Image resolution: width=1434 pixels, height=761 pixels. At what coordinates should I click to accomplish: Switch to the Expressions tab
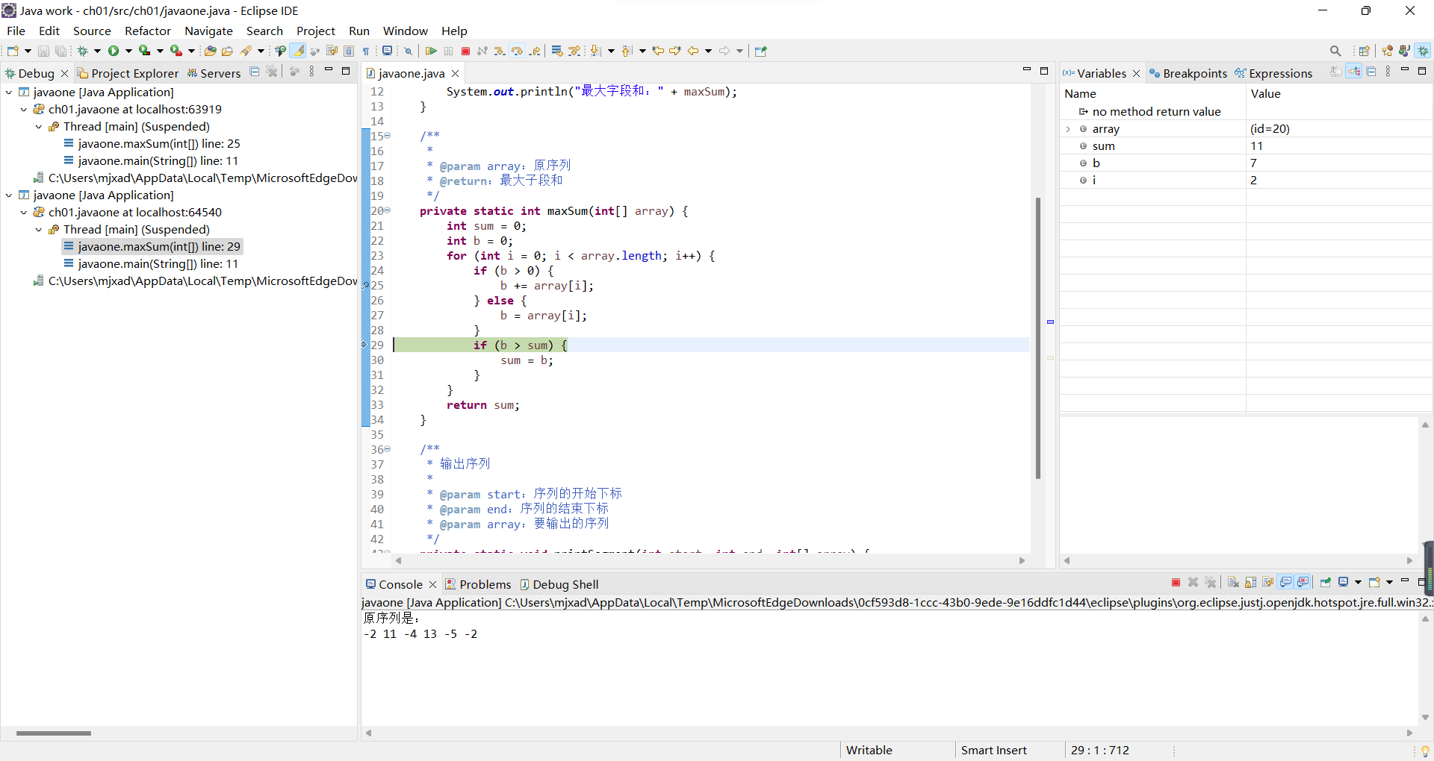click(1273, 73)
